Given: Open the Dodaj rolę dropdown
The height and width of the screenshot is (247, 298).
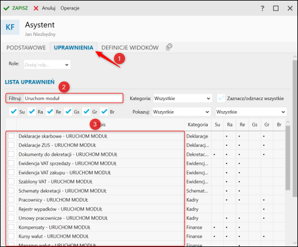Looking at the screenshot, I should coord(47,65).
